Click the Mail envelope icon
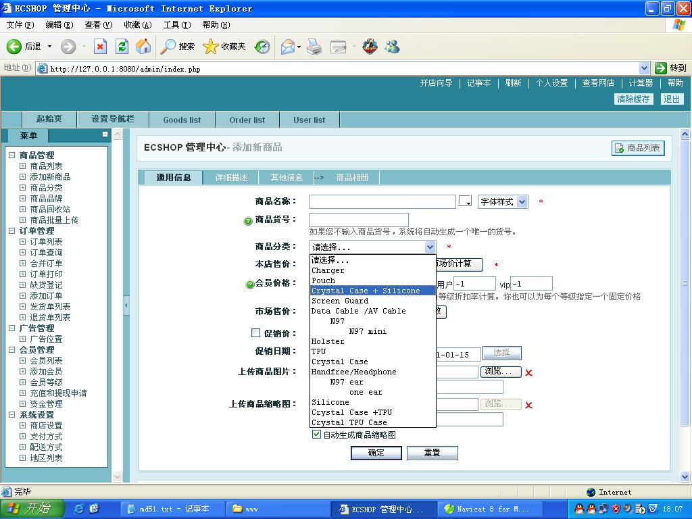 288,47
